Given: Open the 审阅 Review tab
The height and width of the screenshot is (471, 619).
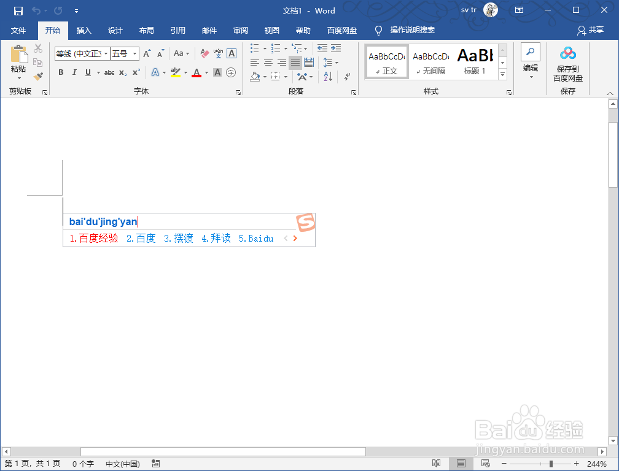Looking at the screenshot, I should [241, 30].
